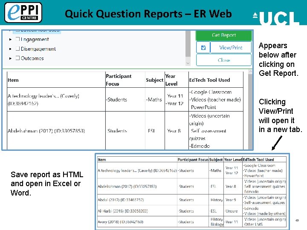
Task: Click the UCL logo in the header
Action: point(276,18)
